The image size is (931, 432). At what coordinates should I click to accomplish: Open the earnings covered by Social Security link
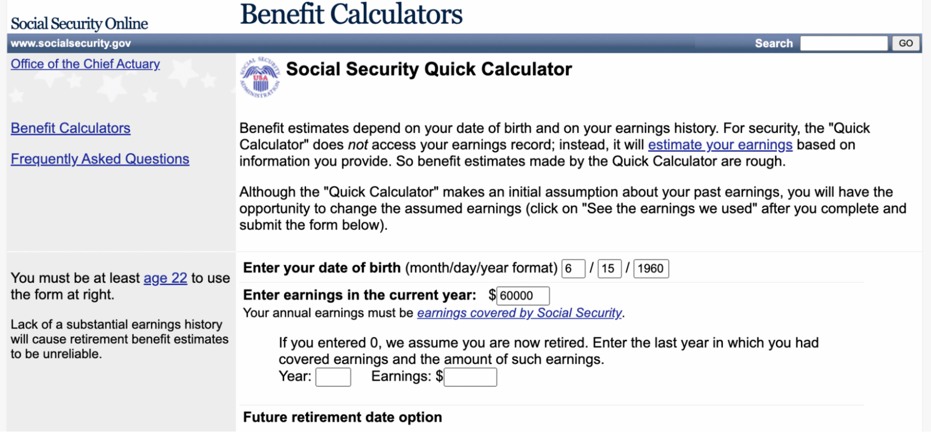point(519,313)
